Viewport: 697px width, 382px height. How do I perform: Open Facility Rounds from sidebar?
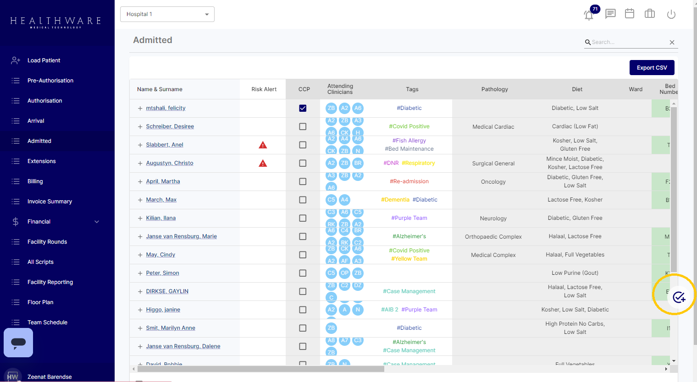click(x=47, y=242)
